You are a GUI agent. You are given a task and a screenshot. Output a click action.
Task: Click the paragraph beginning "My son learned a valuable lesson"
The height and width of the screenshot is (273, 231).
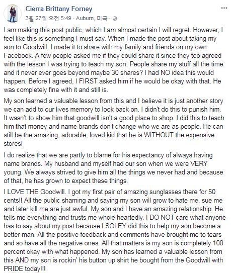(x=114, y=122)
